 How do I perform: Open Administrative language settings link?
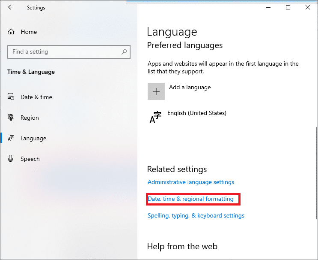(x=191, y=182)
